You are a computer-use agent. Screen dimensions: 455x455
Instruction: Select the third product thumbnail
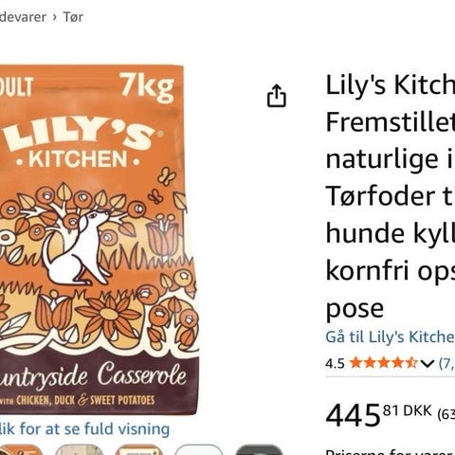pyautogui.click(x=139, y=449)
